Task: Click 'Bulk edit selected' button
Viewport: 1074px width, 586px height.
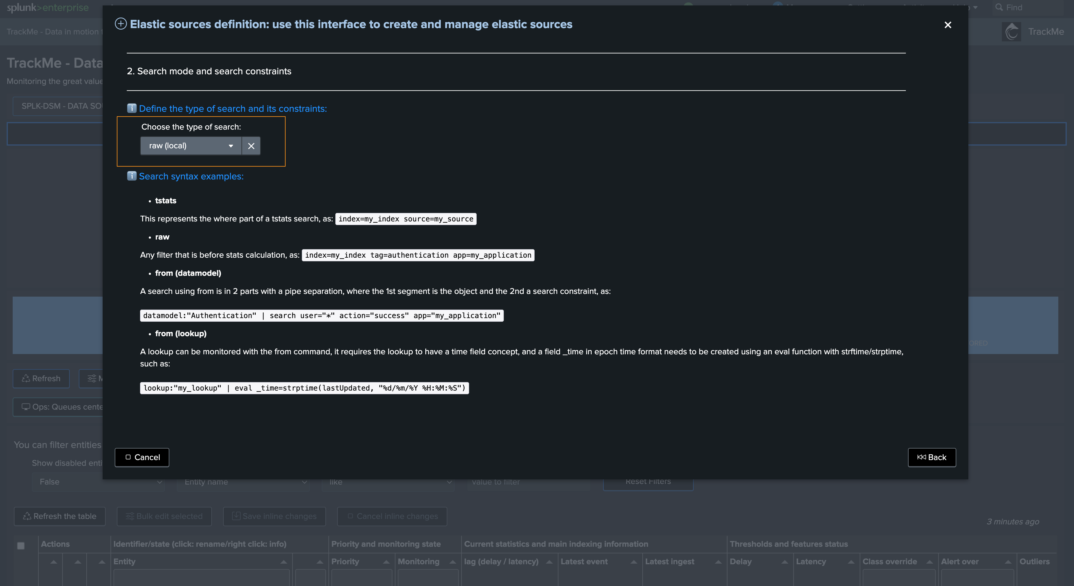Action: 164,516
